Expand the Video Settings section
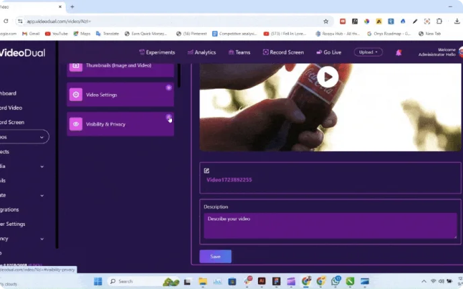The image size is (463, 289). click(x=169, y=87)
